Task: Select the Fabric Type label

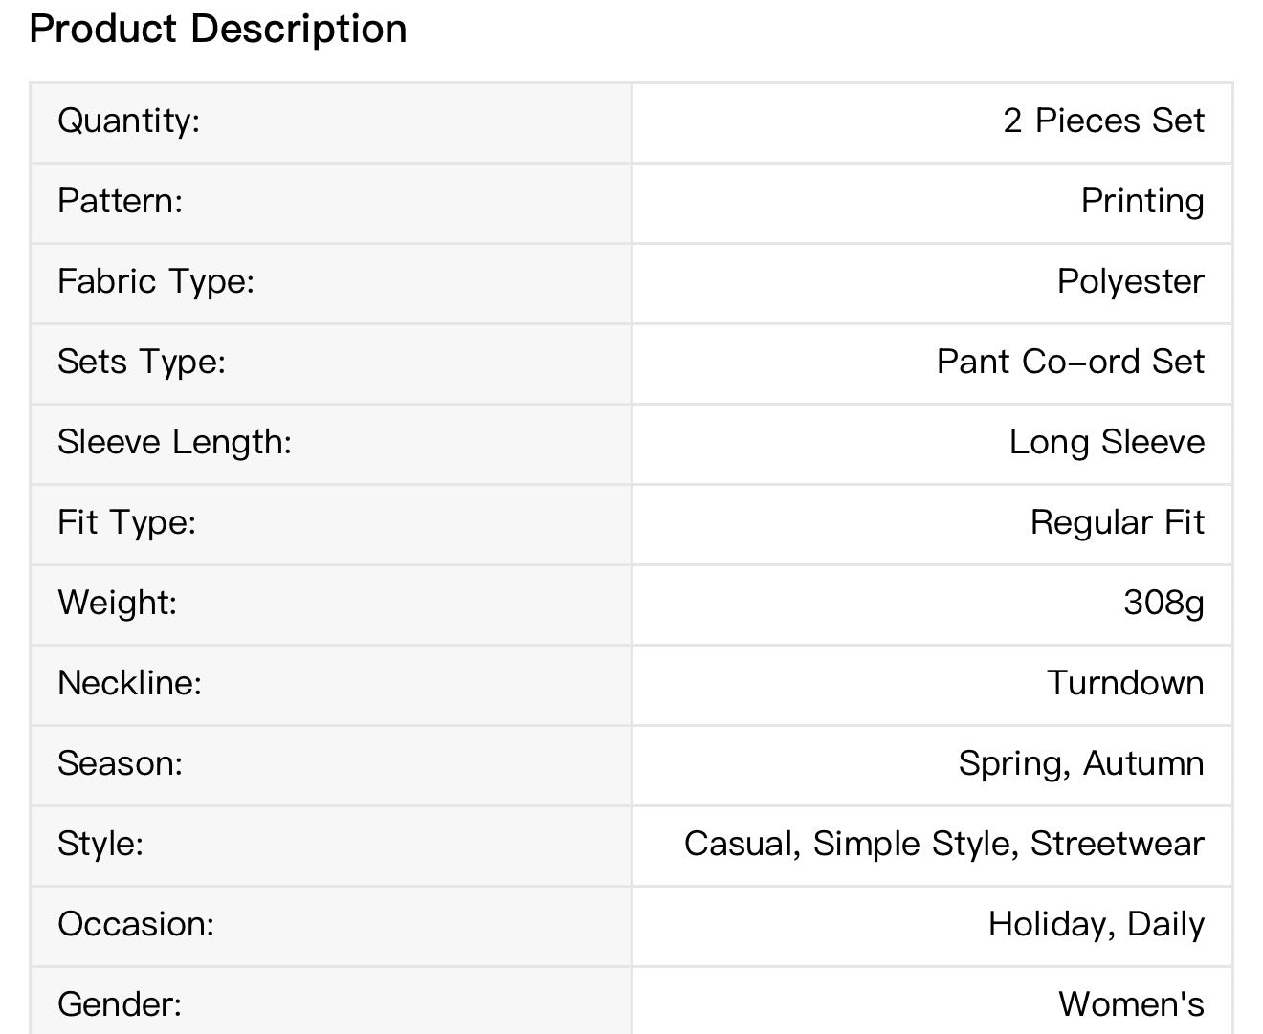Action: pos(156,281)
